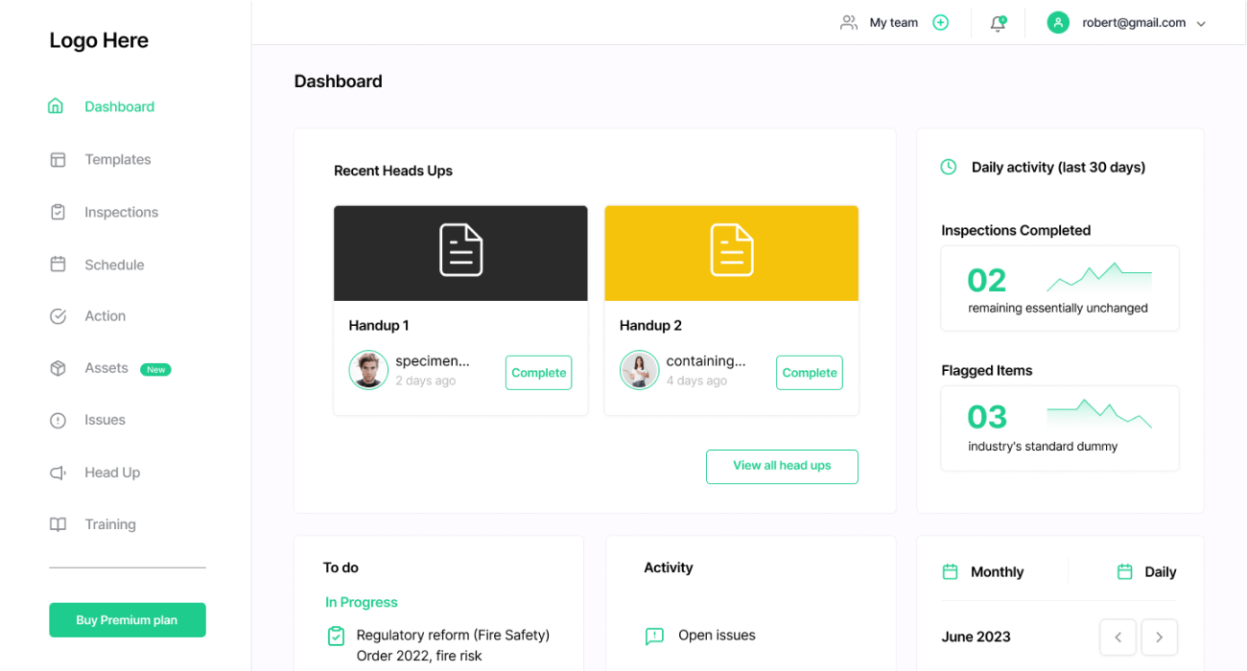Click the Open issues chat icon
Screen dimensions: 1247x671
pos(654,636)
